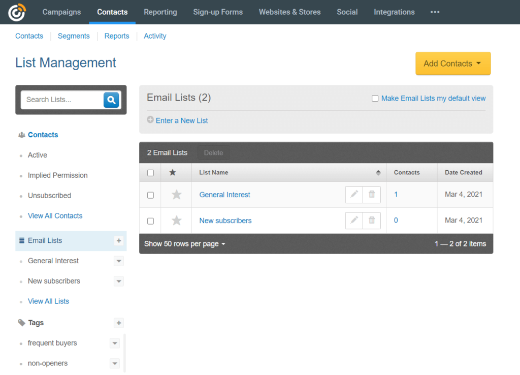Open the Add Contacts dropdown
The height and width of the screenshot is (375, 520).
(452, 64)
